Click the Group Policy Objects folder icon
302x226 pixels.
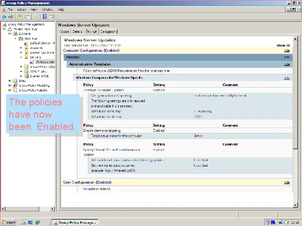coord(26,66)
